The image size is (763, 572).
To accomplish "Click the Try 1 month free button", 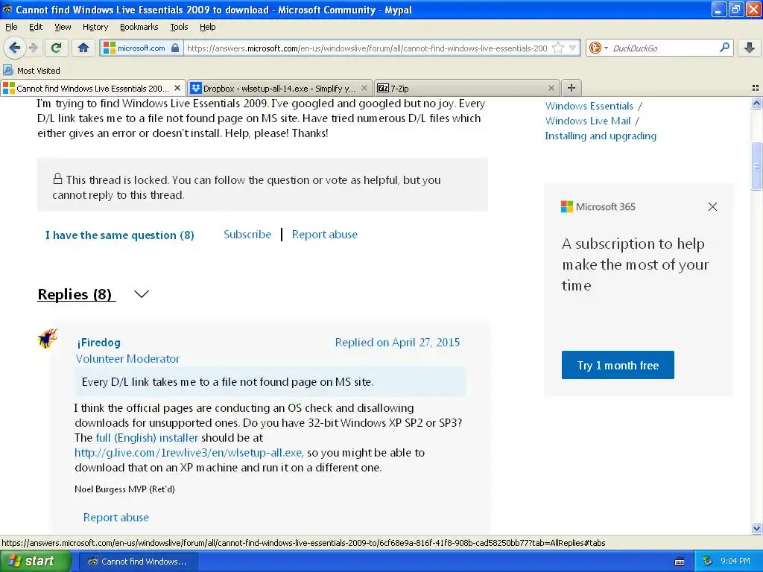I will point(618,365).
